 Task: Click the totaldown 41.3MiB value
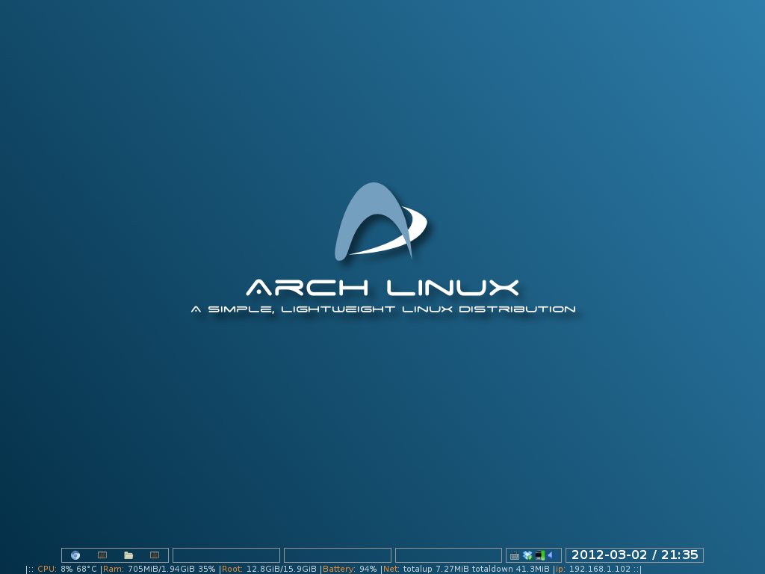click(511, 569)
